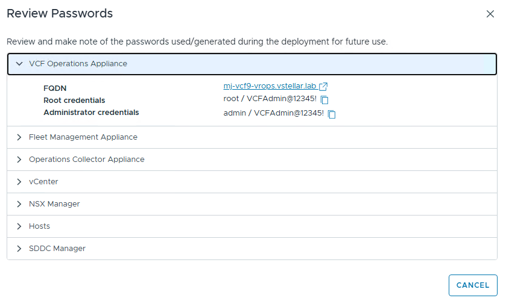The width and height of the screenshot is (506, 301).
Task: Expand the vCenter section chevron
Action: pyautogui.click(x=19, y=182)
